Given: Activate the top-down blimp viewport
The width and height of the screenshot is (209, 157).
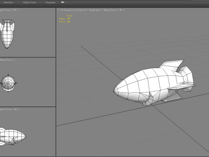Looking at the screenshot, I should pyautogui.click(x=27, y=32).
